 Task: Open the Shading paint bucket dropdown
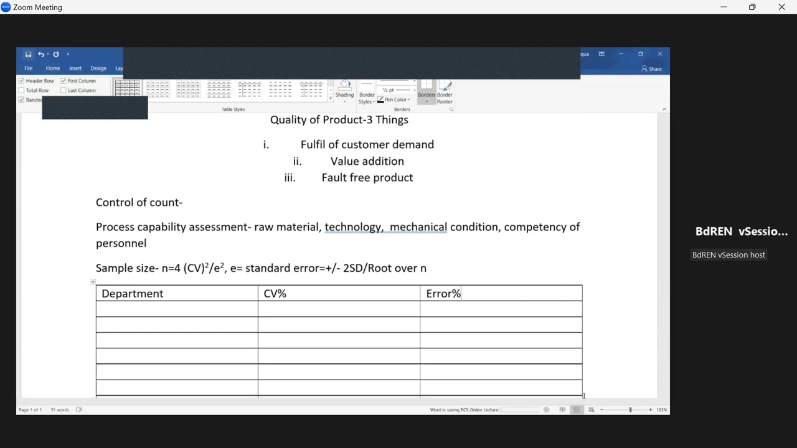click(344, 92)
